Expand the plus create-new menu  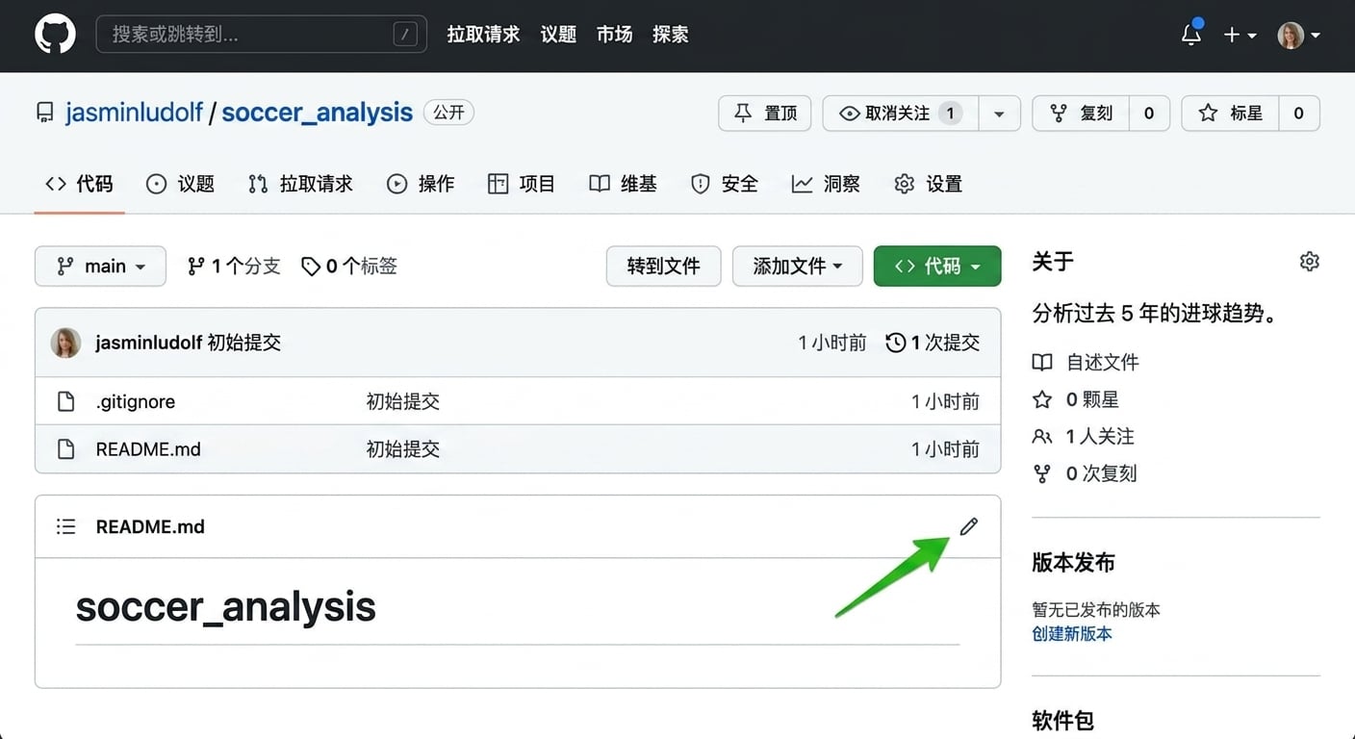1240,35
